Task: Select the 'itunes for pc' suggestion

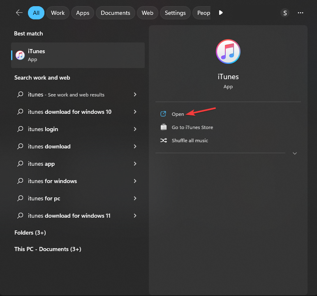Action: coord(78,198)
